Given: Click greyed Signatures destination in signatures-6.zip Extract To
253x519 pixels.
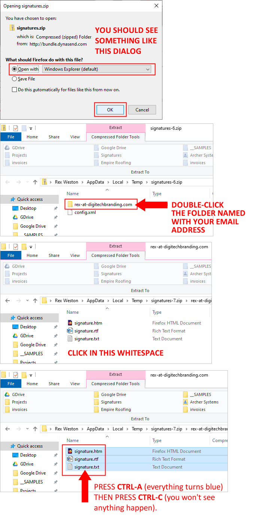Looking at the screenshot, I should 111,155.
